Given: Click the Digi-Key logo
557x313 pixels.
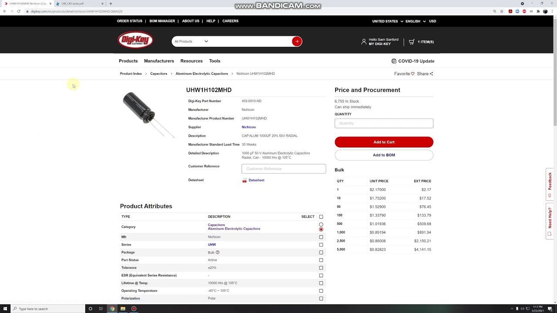Looking at the screenshot, I should (135, 40).
